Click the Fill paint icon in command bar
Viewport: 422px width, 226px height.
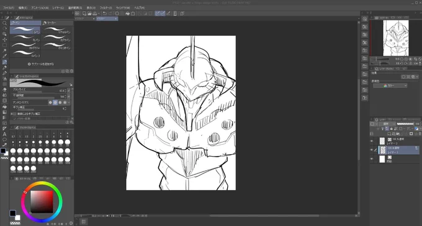[128, 14]
